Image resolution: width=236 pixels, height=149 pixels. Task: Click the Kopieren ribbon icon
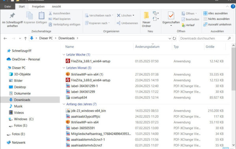(29, 16)
